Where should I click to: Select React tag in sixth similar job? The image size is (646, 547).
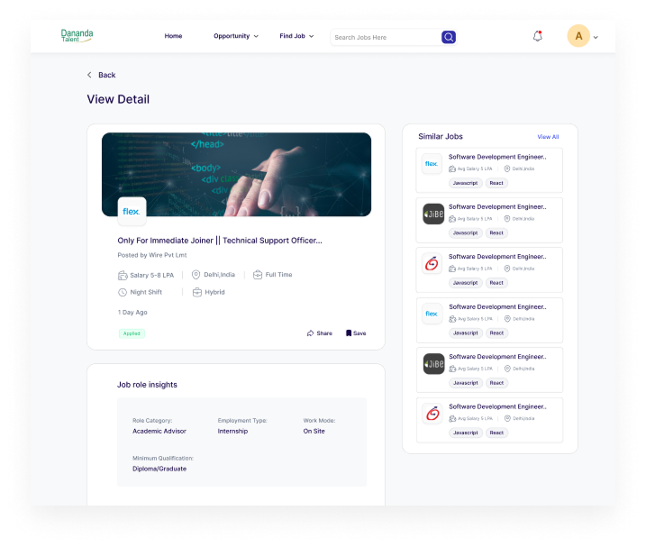click(x=496, y=433)
